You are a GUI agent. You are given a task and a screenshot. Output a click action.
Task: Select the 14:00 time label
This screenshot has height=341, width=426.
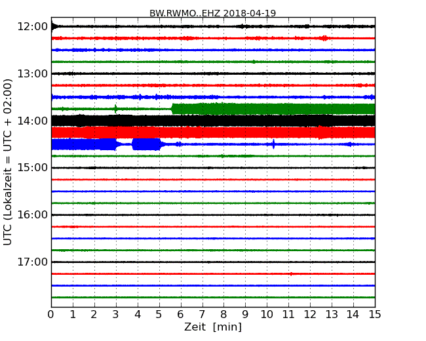coord(33,121)
